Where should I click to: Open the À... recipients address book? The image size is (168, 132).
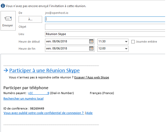pos(30,19)
